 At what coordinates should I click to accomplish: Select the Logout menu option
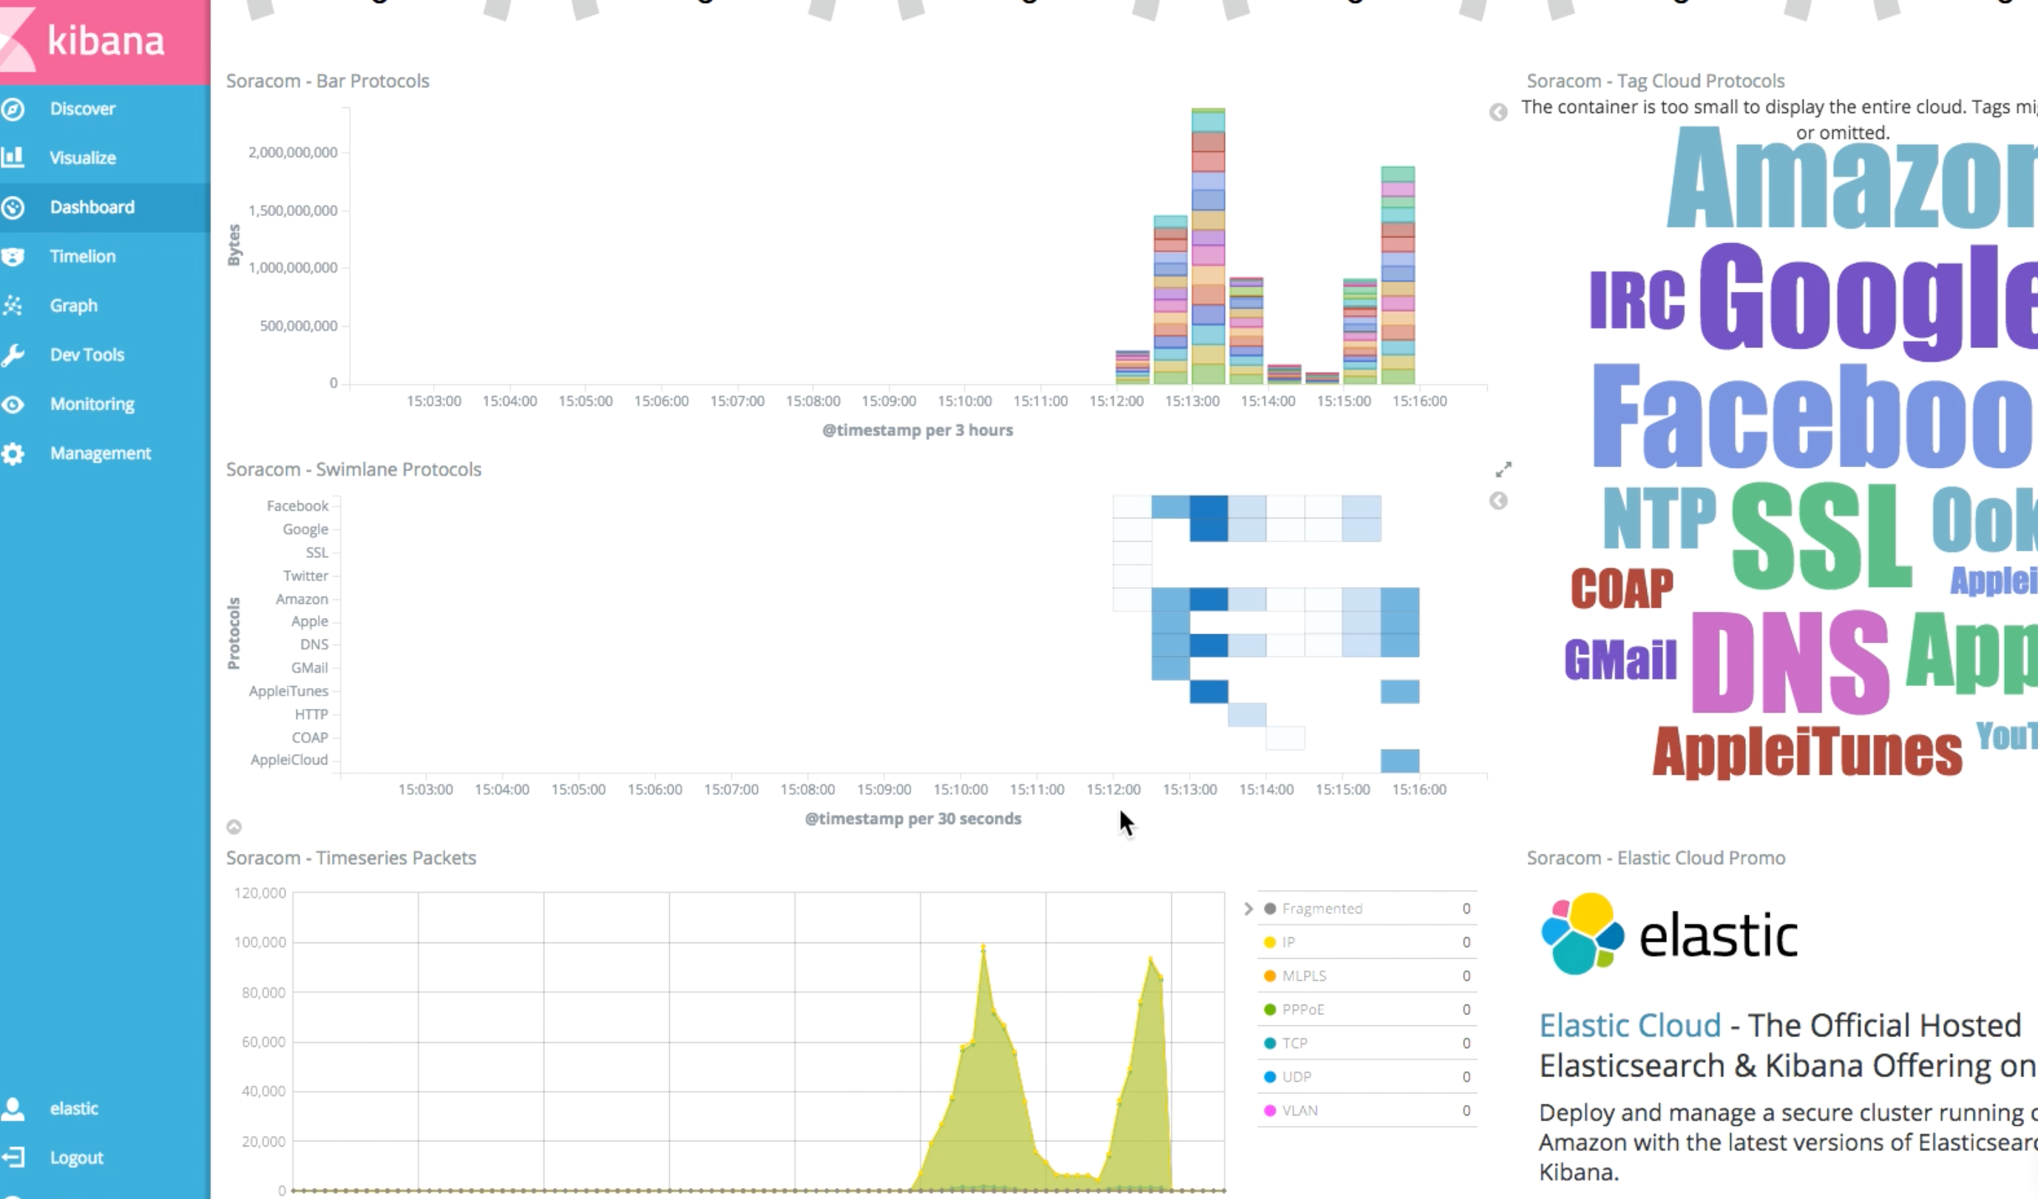click(x=78, y=1158)
